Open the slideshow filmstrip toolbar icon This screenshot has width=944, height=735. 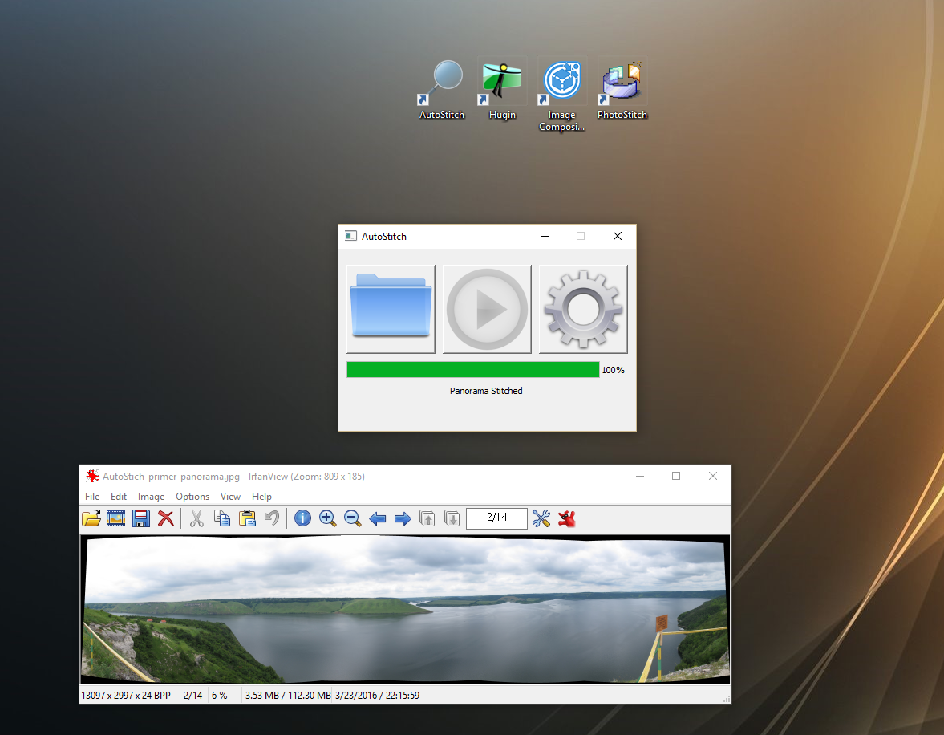[116, 518]
